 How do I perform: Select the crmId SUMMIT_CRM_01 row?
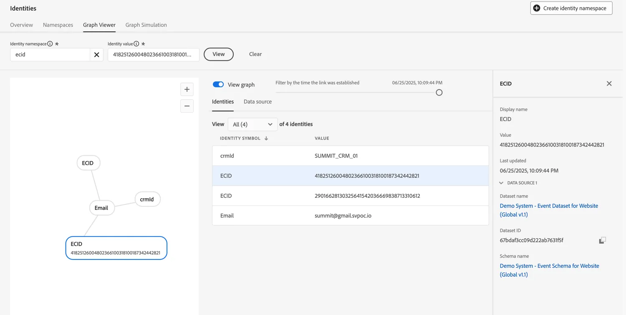point(351,156)
